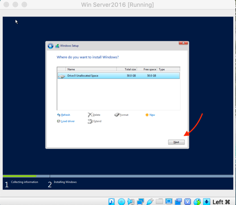This screenshot has width=236, height=205.
Task: Open the Load driver link
Action: tap(68, 121)
